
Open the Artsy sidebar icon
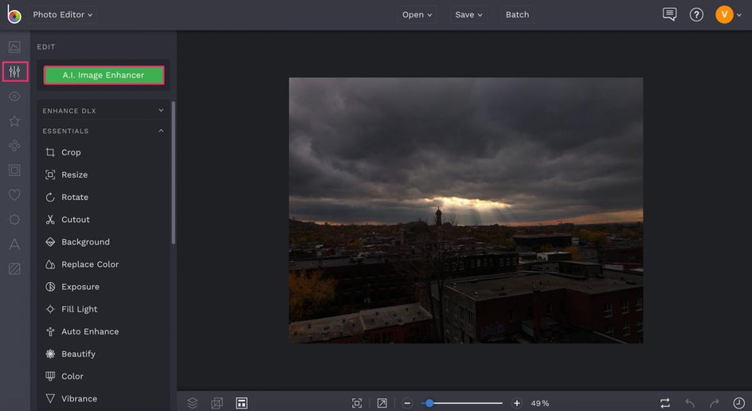tap(14, 145)
